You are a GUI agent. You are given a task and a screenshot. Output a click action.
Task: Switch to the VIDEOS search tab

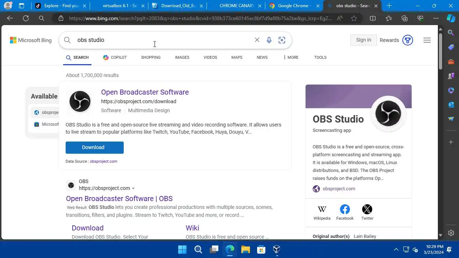pos(210,57)
